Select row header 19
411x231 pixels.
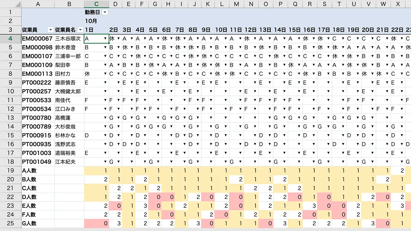pos(10,171)
